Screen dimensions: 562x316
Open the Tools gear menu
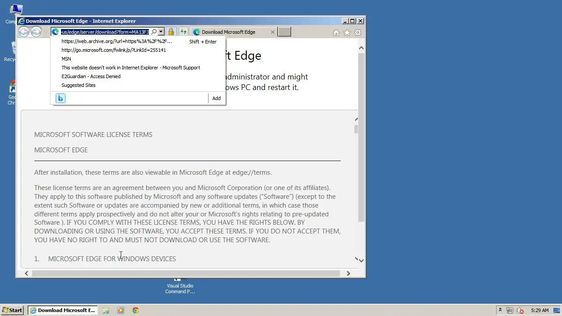[358, 32]
